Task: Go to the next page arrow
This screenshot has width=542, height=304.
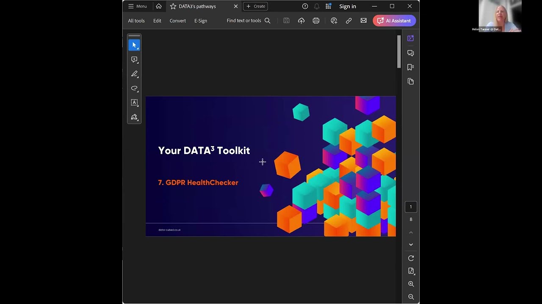Action: click(x=411, y=244)
